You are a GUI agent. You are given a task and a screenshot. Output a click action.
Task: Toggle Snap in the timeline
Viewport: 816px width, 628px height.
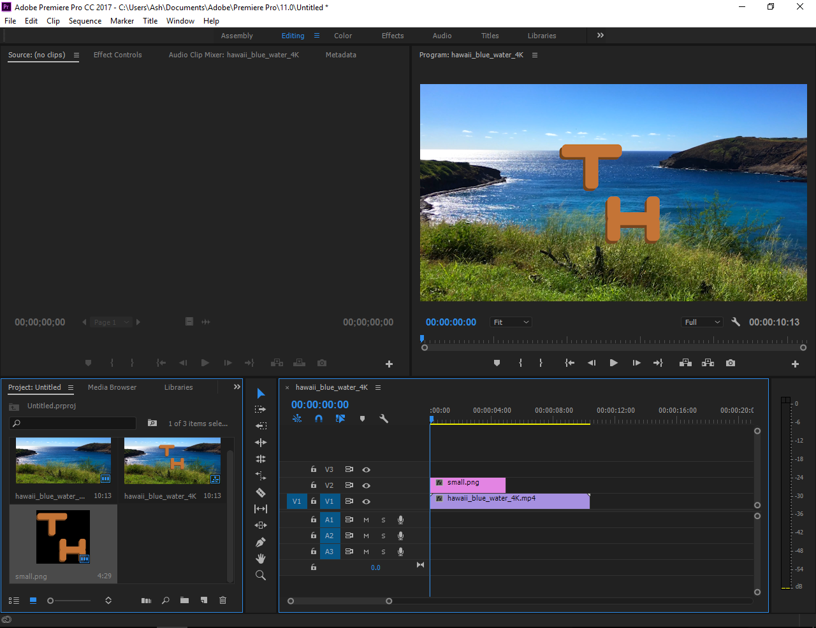[319, 418]
